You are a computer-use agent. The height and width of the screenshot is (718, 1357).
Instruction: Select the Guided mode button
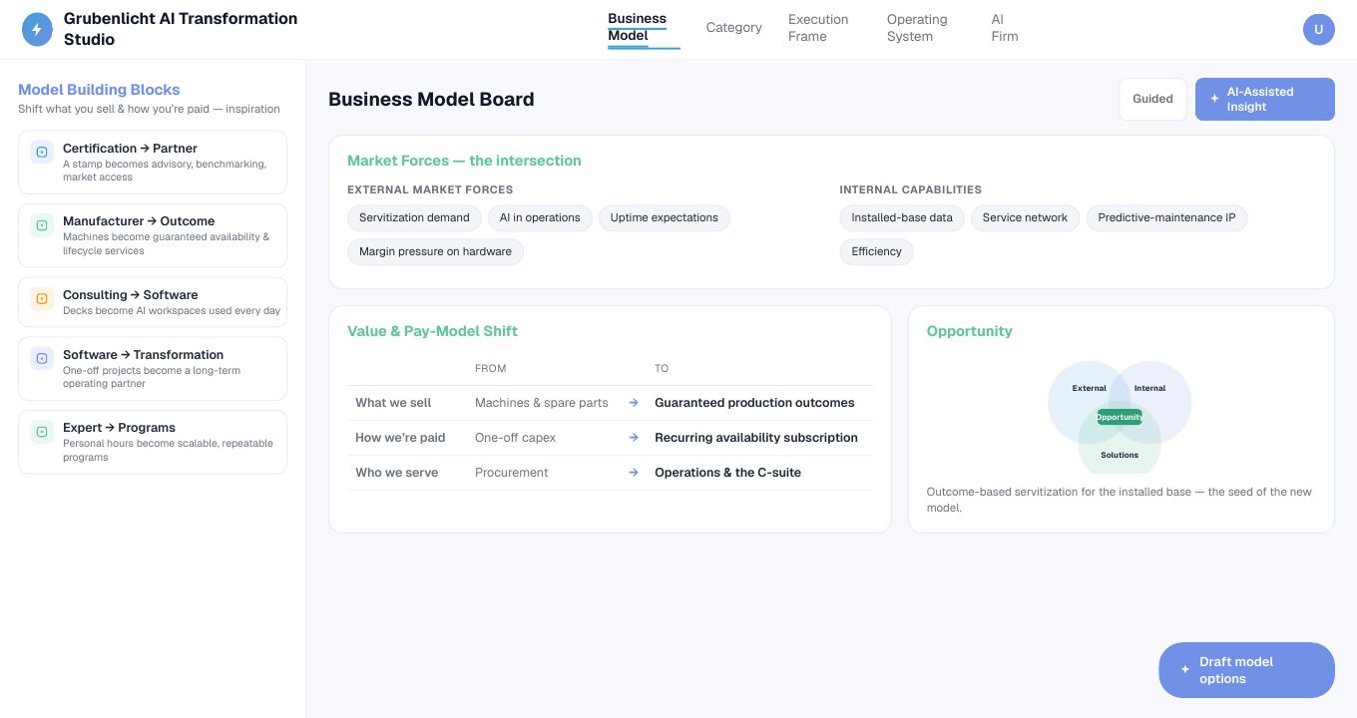pos(1152,99)
